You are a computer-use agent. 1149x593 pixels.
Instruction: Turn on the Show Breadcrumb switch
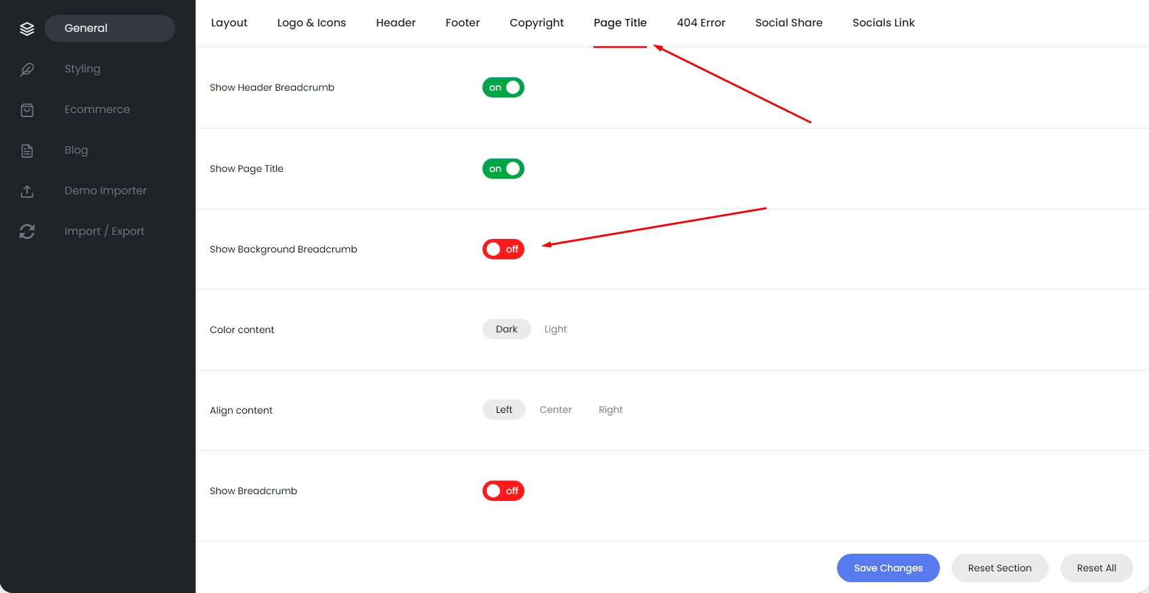coord(503,491)
